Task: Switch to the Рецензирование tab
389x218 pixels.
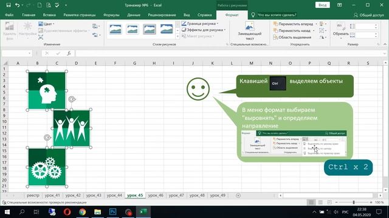Action: 162,15
